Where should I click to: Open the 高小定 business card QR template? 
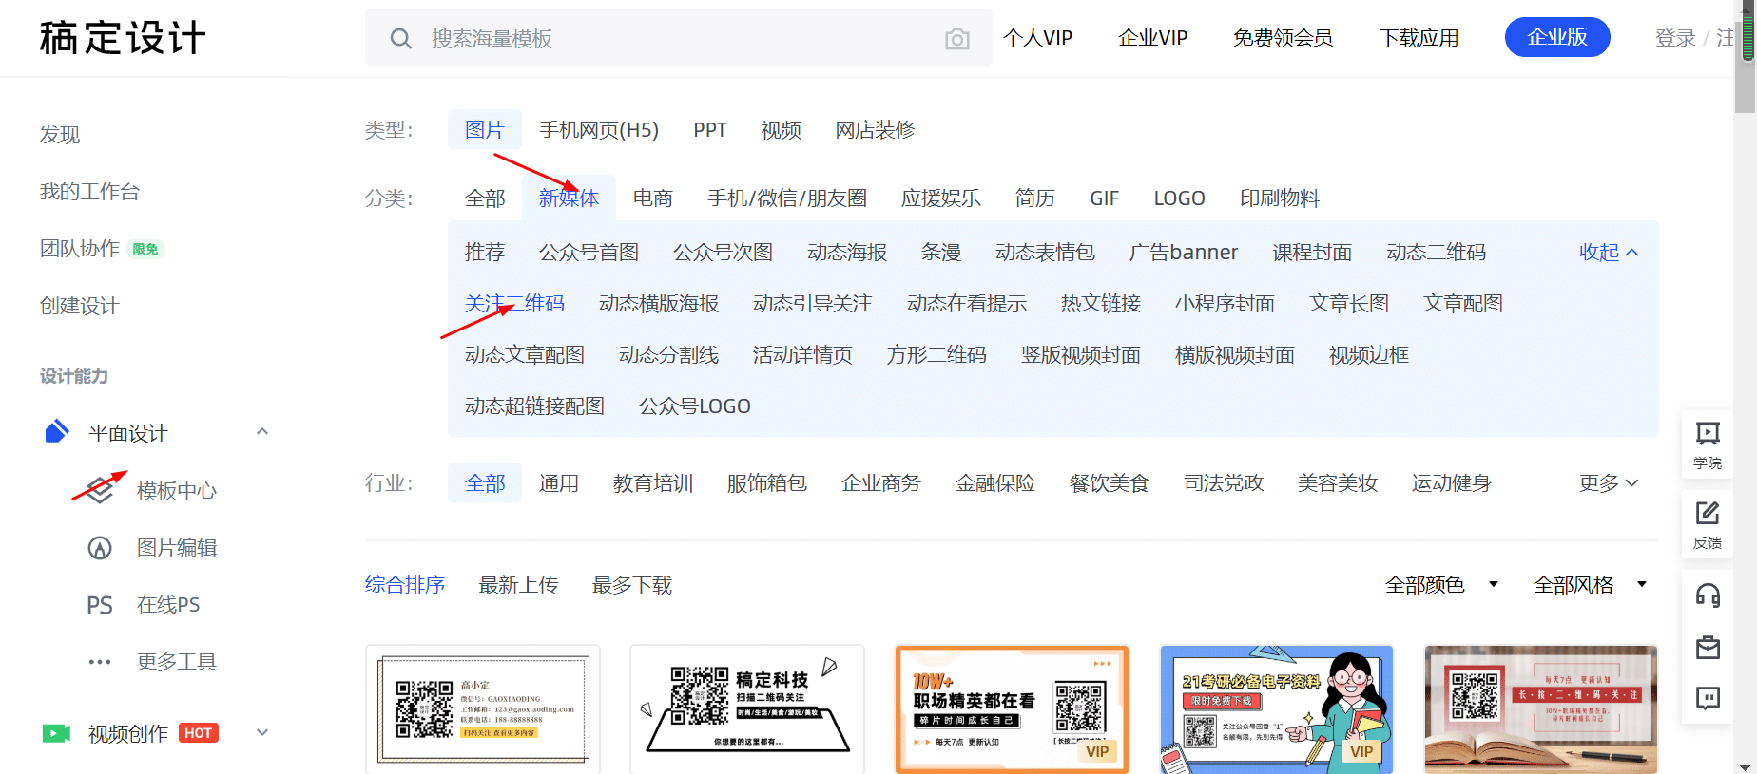483,709
